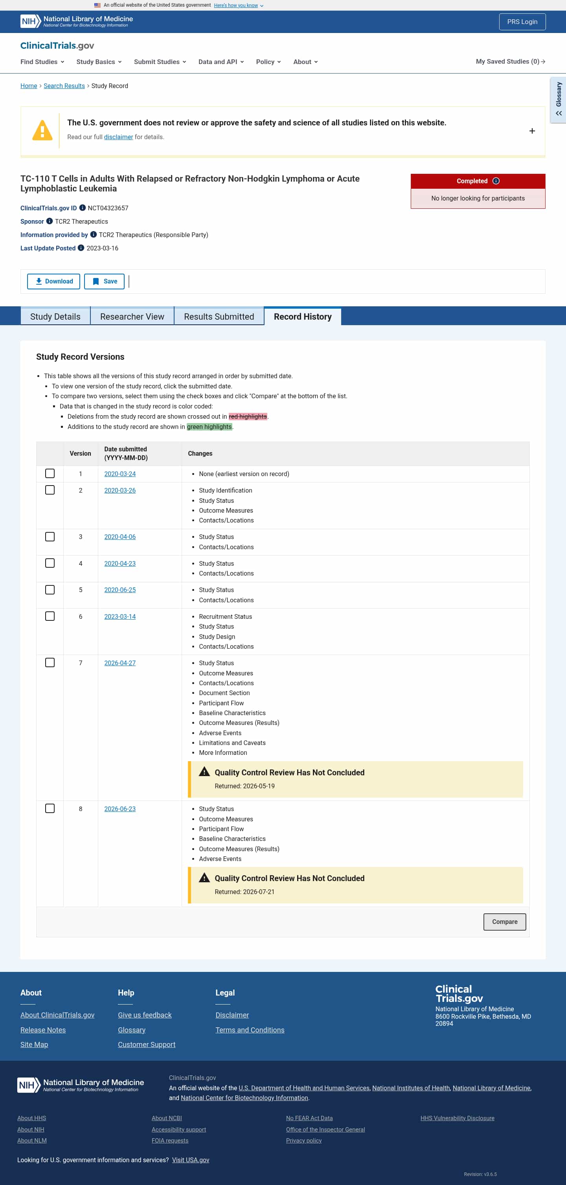Viewport: 566px width, 1185px height.
Task: View the 2020-04-23 record version
Action: coord(120,563)
